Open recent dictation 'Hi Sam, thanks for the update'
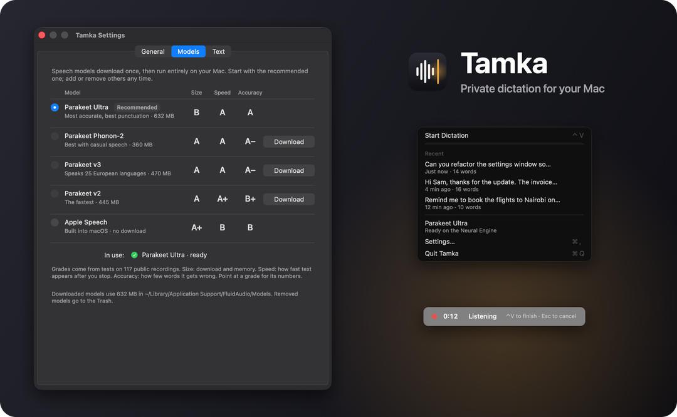The width and height of the screenshot is (677, 417). [504, 185]
